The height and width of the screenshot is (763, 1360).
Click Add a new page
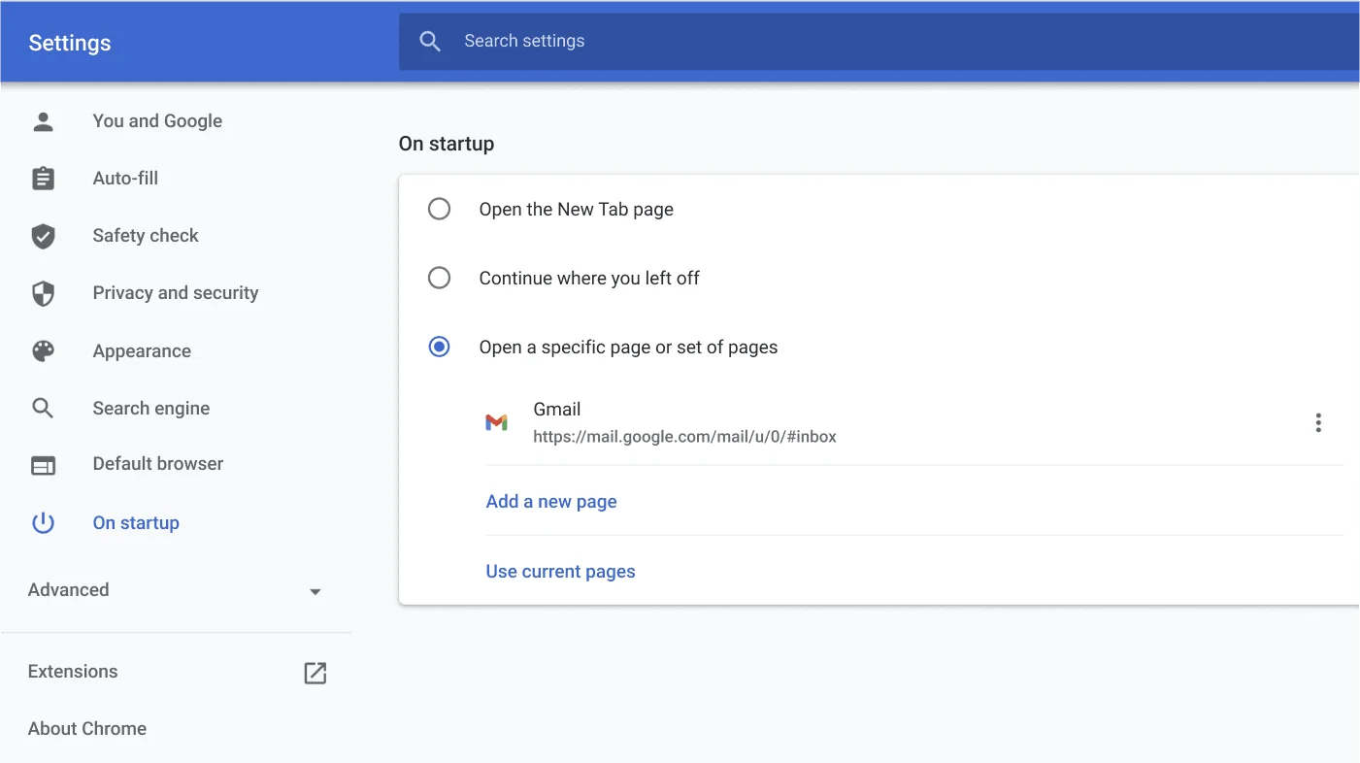point(550,501)
